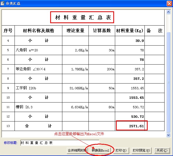Focus the 修改标题 text field
173x156 pixels.
(59, 143)
